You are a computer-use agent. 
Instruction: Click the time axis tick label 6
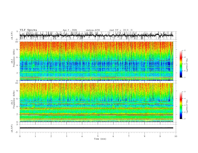click(x=113, y=136)
